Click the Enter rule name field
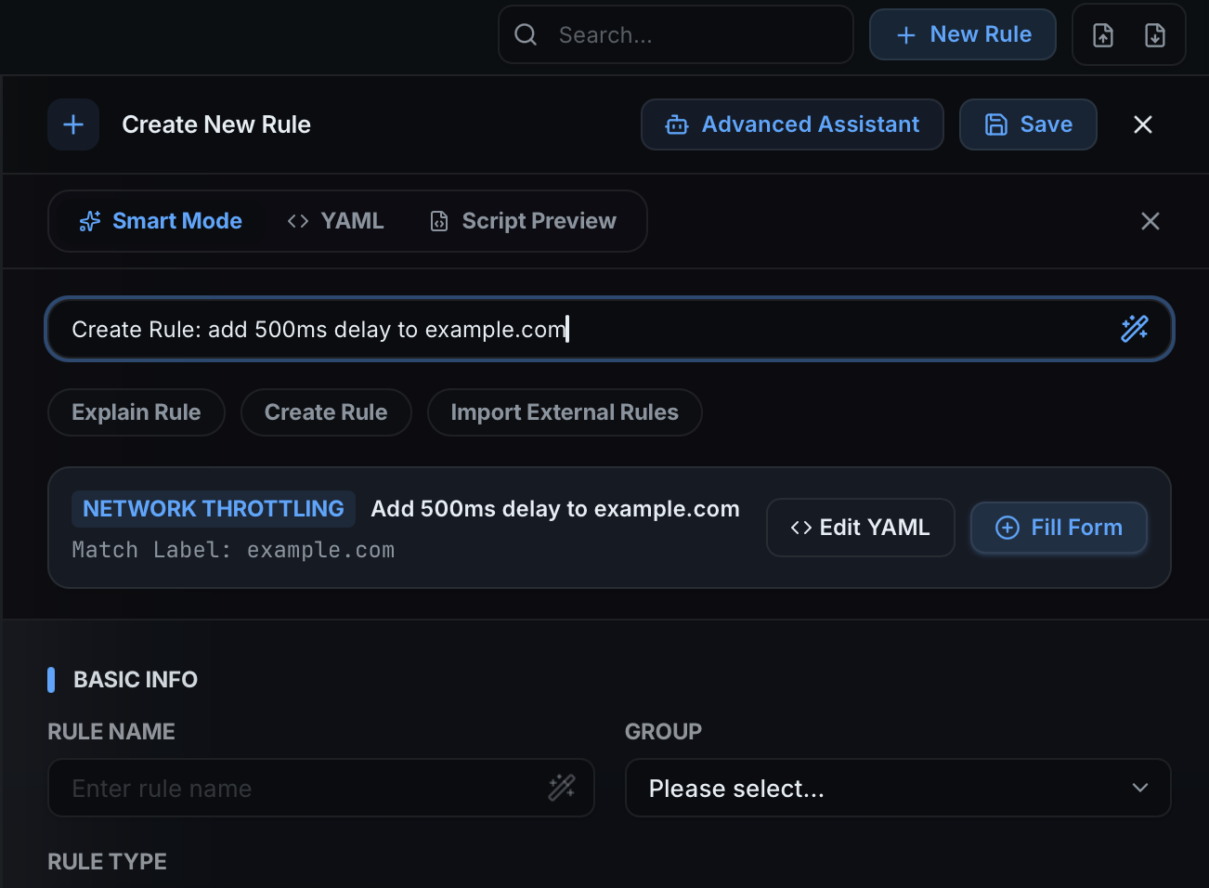This screenshot has width=1209, height=888. [x=279, y=787]
